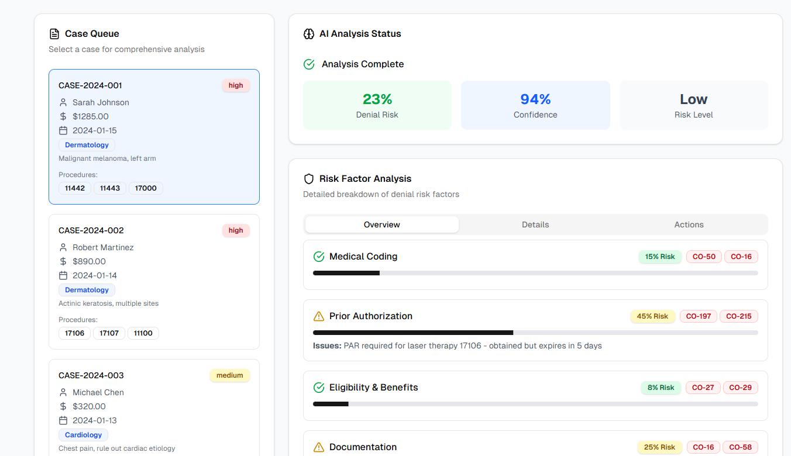
Task: Click the Case Queue document icon
Action: click(54, 34)
